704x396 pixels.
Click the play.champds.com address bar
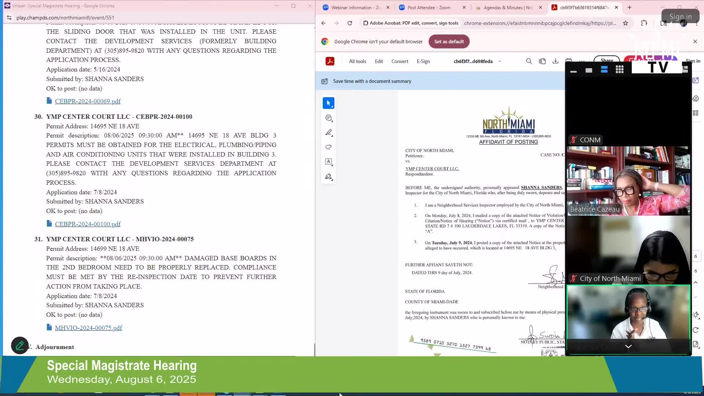tap(65, 18)
